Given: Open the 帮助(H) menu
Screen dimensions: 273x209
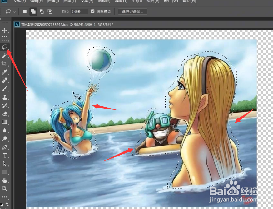Looking at the screenshot, I should point(189,1).
